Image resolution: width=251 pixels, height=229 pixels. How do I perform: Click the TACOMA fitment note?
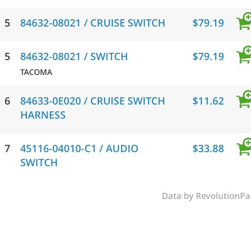36,72
